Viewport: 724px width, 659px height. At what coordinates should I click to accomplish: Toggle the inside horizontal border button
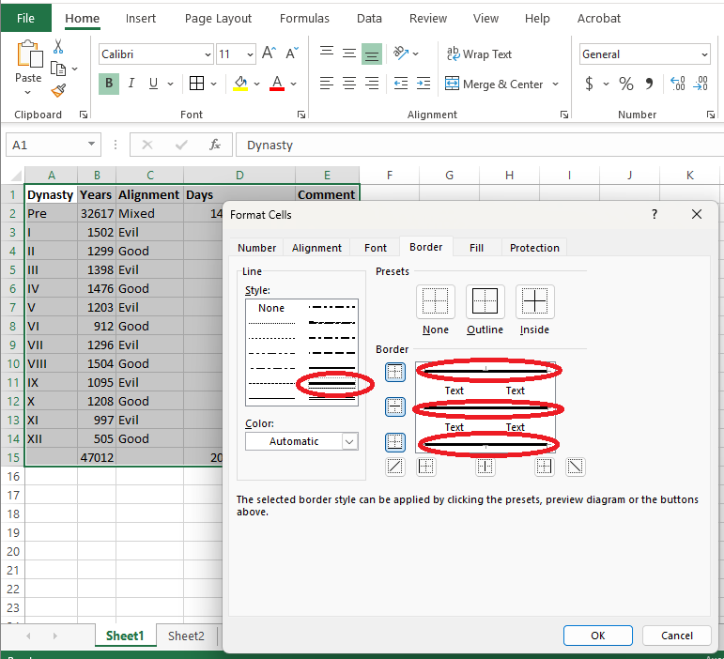click(x=395, y=407)
